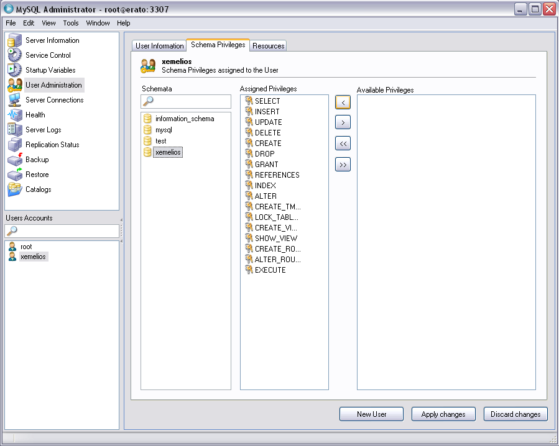Click the MySQL Administrator title bar icon
This screenshot has height=446, width=559.
[x=8, y=9]
